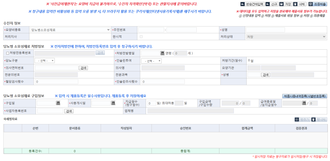
Task: Open the 요양비종류 dropdown
Action: click(70, 30)
